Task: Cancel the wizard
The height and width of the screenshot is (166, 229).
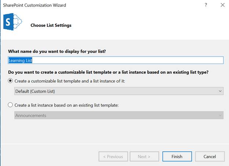Action: 210,156
